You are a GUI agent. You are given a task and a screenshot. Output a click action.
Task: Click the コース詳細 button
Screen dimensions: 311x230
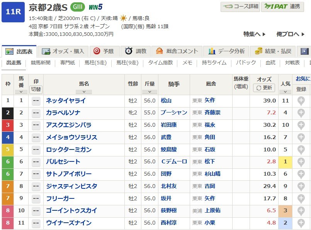pyautogui.click(x=240, y=7)
